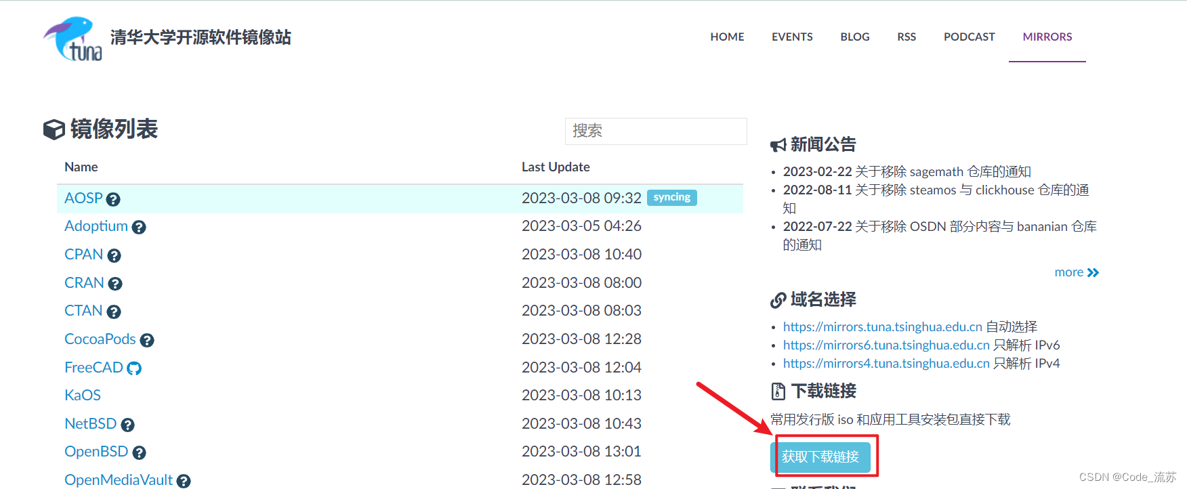Viewport: 1187px width, 489px height.
Task: Open the Adoptium mirror link
Action: pos(96,226)
